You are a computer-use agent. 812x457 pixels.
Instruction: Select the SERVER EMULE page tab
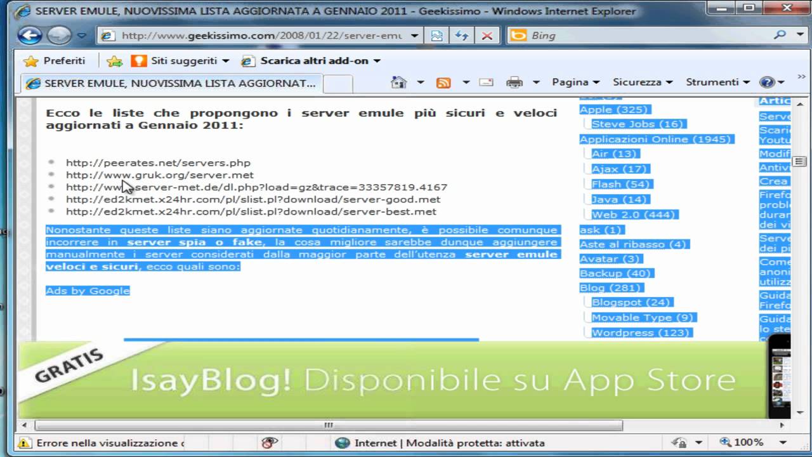171,83
